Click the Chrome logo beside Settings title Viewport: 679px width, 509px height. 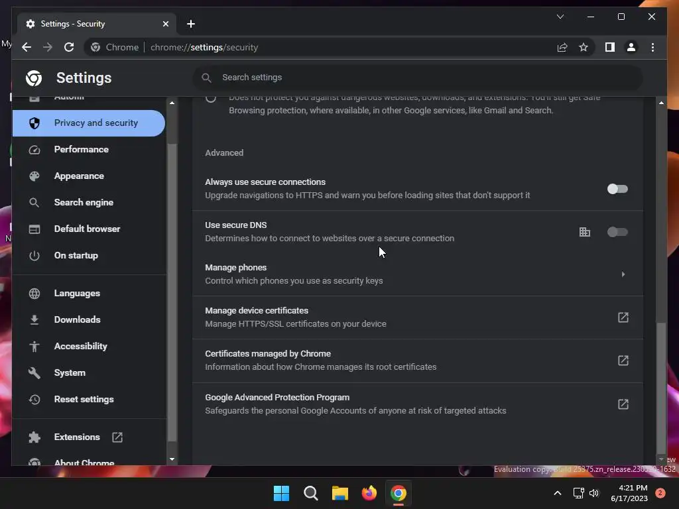[34, 78]
